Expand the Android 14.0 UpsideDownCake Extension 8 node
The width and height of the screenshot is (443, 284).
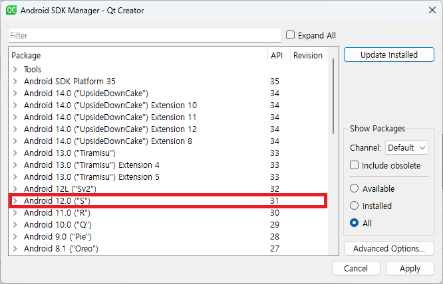click(15, 141)
